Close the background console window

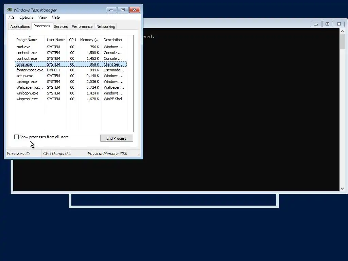tap(339, 24)
